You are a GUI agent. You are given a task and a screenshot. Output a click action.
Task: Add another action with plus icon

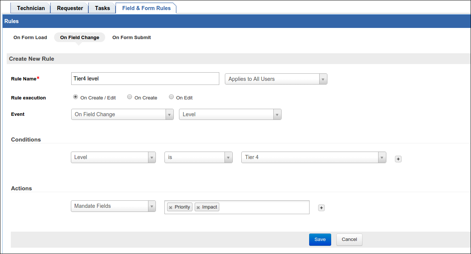coord(321,208)
